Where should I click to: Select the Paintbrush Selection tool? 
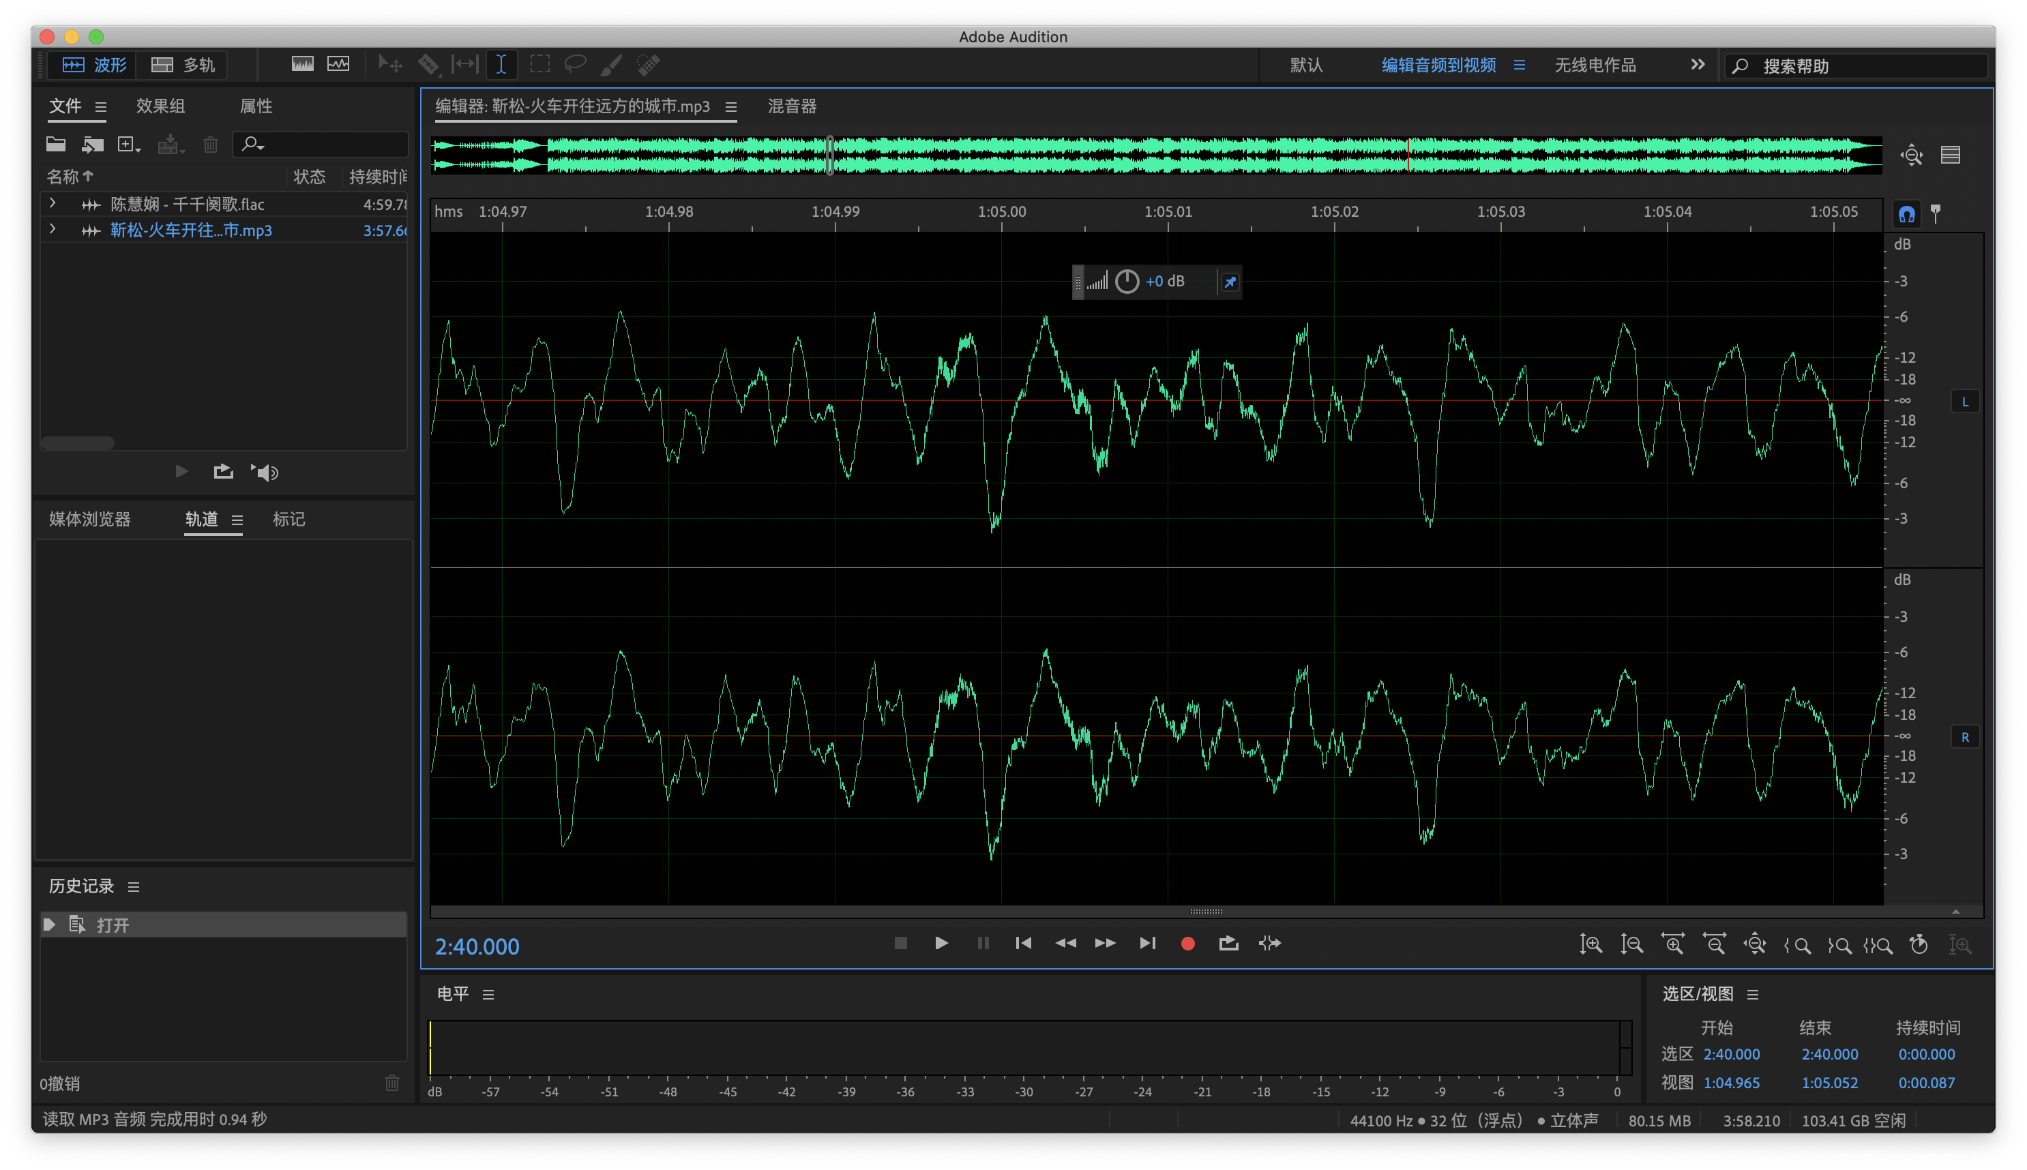point(611,64)
